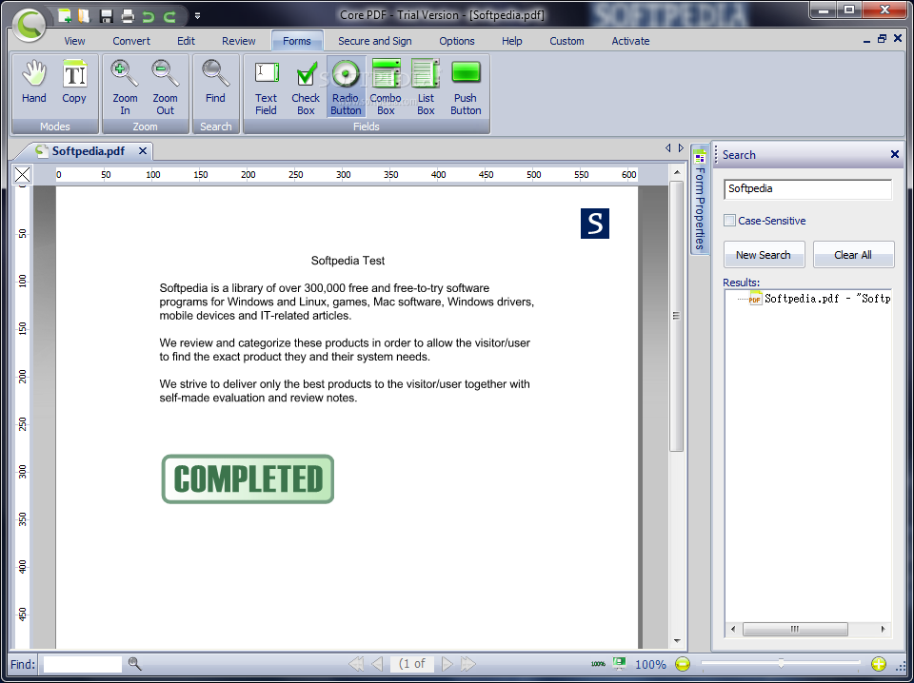Open the Convert ribbon tab
Screen dimensions: 914x683
pos(131,41)
